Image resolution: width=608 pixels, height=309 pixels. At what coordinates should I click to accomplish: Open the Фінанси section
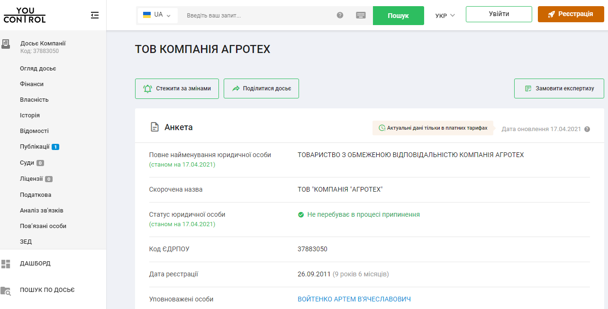point(32,84)
